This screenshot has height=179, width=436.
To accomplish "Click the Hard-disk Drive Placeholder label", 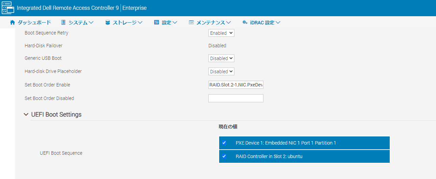I will [53, 71].
